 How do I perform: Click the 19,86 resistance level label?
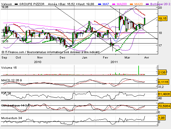[x=5, y=7]
